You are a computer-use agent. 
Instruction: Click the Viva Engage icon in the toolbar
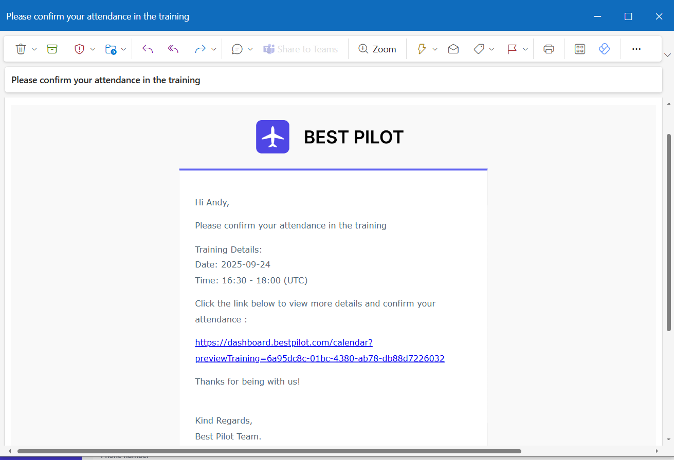pos(604,49)
